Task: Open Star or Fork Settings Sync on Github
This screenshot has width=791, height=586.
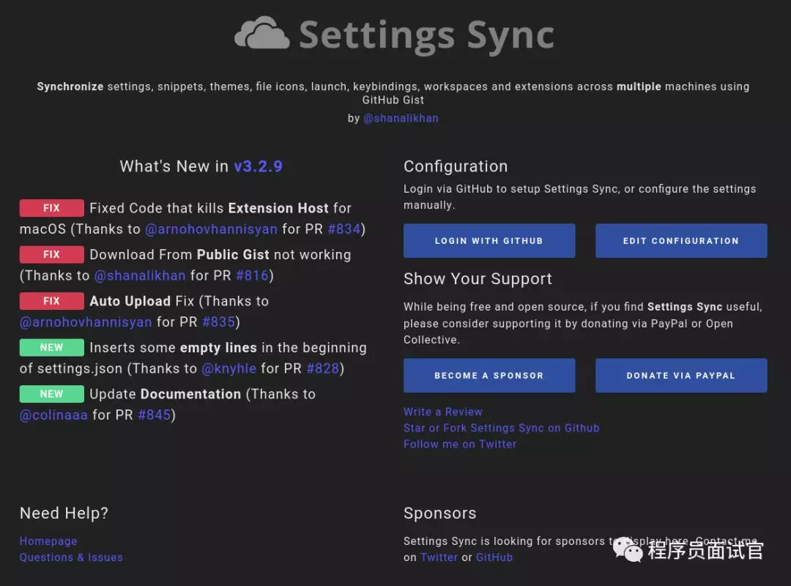Action: click(x=501, y=428)
